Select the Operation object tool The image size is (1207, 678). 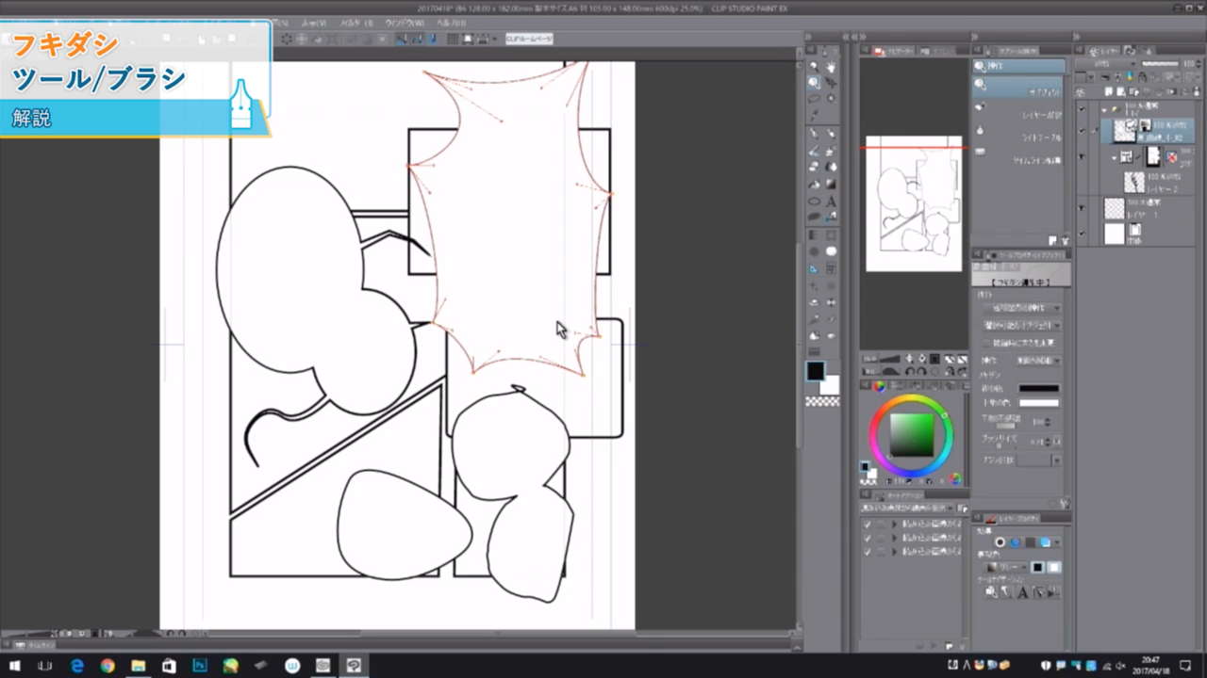coord(814,83)
